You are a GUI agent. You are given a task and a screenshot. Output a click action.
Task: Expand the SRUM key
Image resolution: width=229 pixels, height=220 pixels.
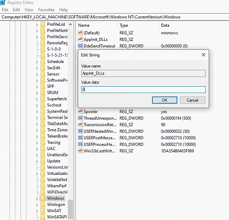[x=37, y=93]
